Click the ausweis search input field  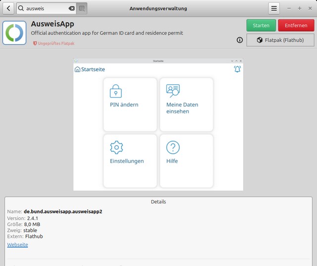click(46, 8)
